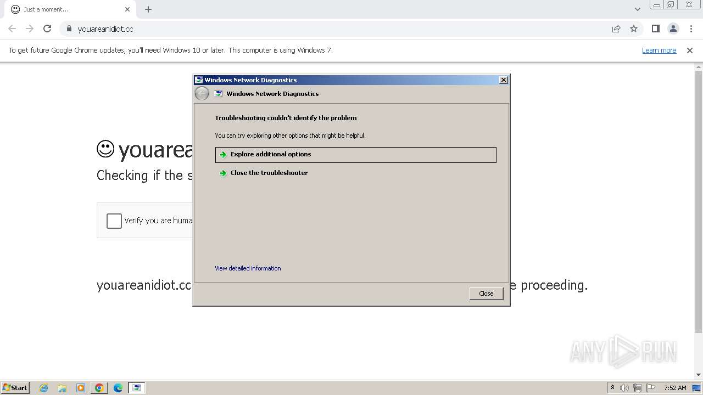Choose Close the troubleshooter
Viewport: 703px width, 395px height.
tap(356, 173)
